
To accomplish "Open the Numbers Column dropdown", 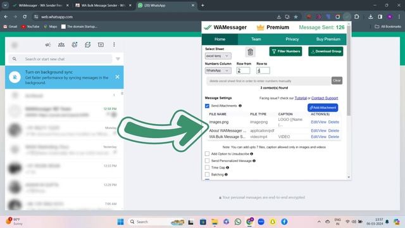I will pyautogui.click(x=218, y=70).
